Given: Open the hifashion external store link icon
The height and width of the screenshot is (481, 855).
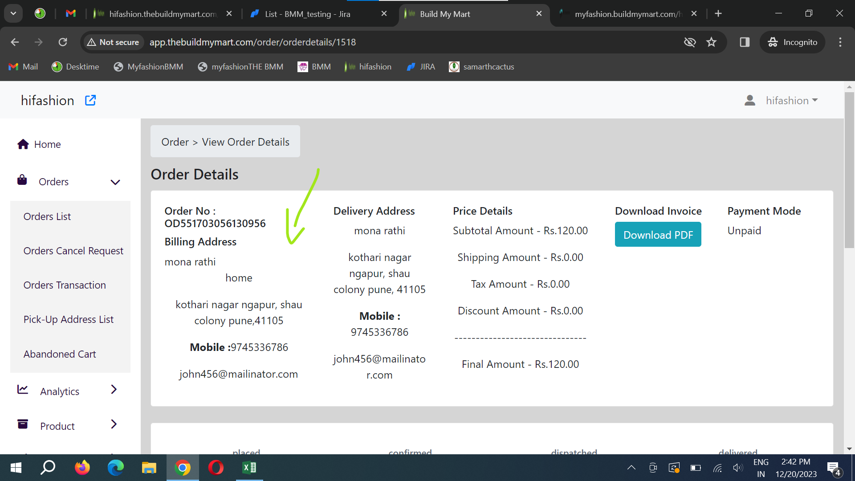Looking at the screenshot, I should pos(90,100).
